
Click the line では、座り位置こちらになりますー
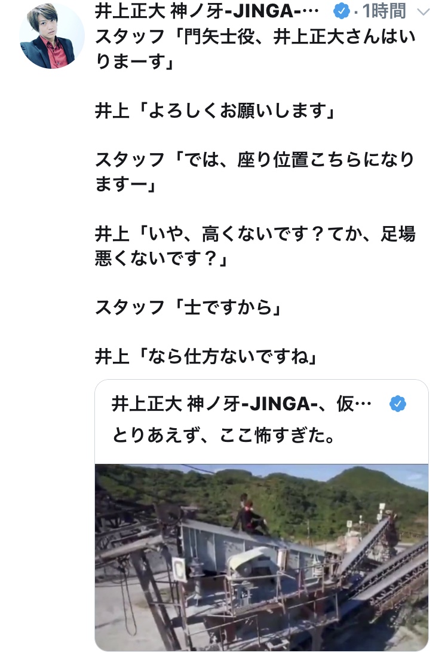tap(254, 172)
